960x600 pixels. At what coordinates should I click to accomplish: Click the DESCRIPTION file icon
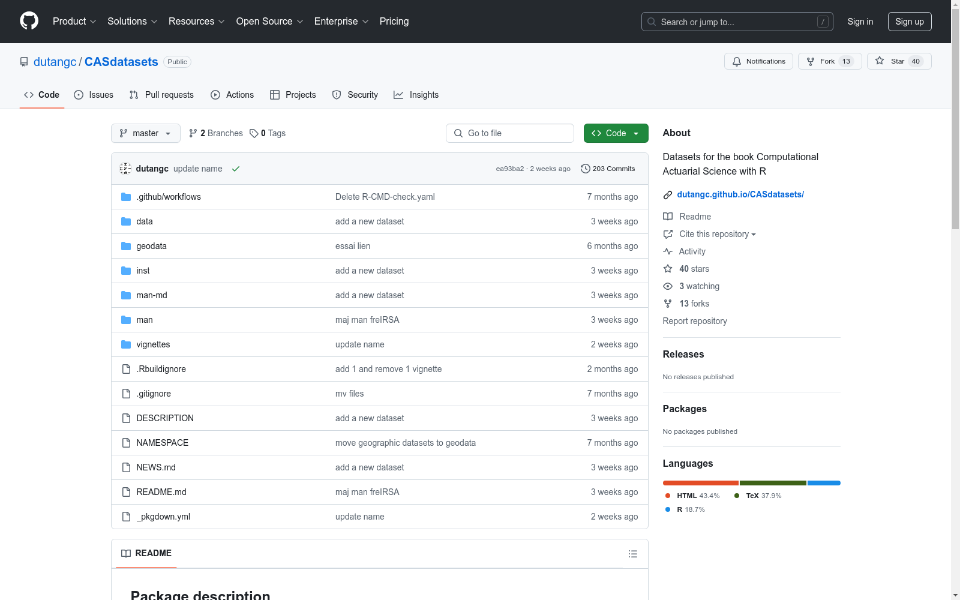pos(126,418)
